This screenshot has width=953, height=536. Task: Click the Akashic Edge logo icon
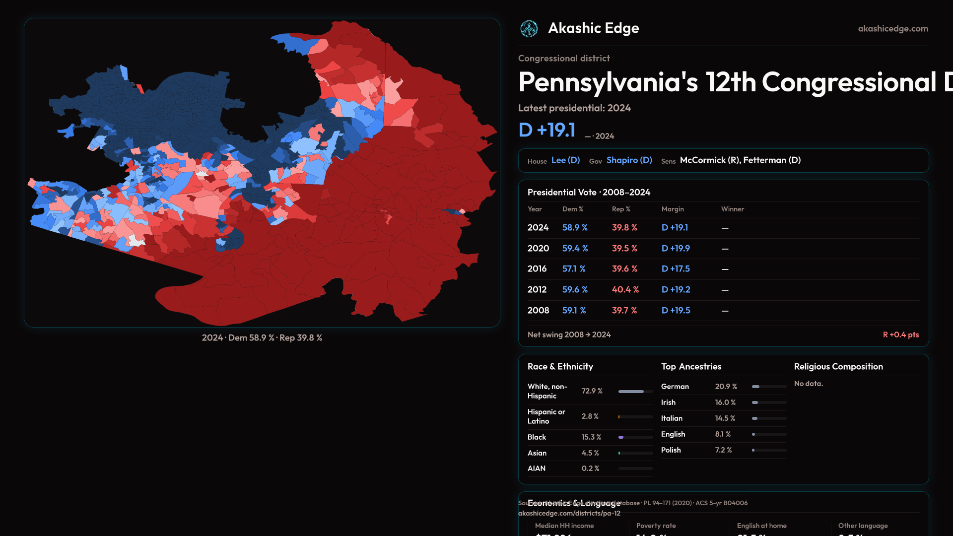(x=529, y=29)
